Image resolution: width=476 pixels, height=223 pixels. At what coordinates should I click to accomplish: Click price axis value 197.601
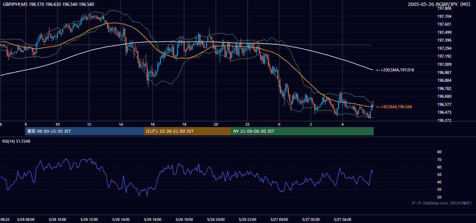coord(444,25)
